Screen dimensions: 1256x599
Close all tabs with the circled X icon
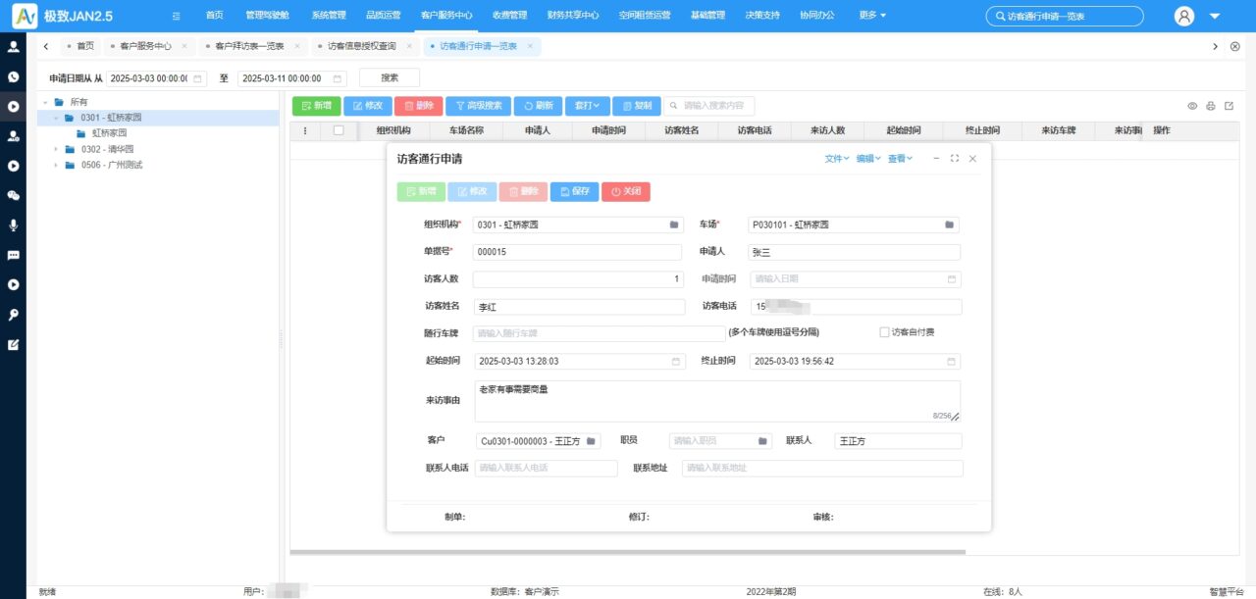[1234, 46]
